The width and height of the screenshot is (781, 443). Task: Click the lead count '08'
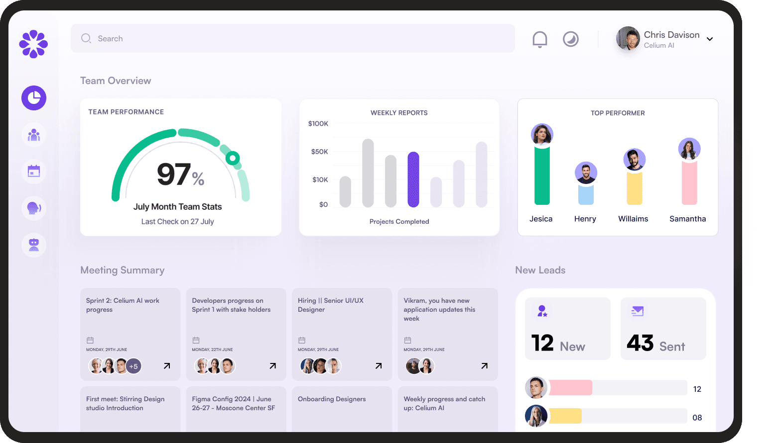pos(697,418)
